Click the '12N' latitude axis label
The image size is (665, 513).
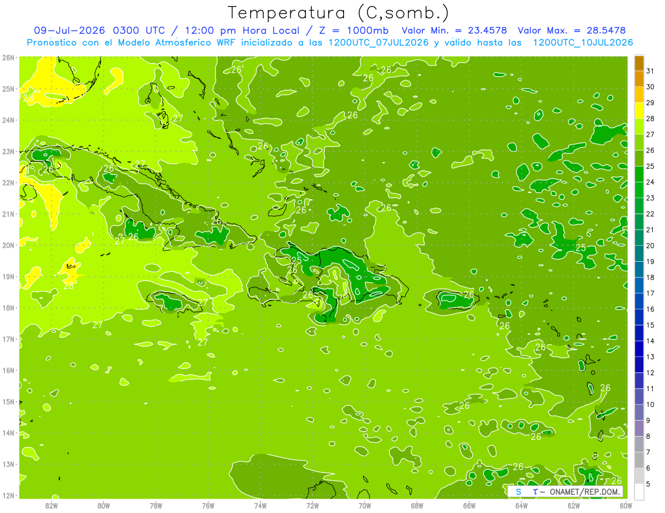[x=8, y=495]
